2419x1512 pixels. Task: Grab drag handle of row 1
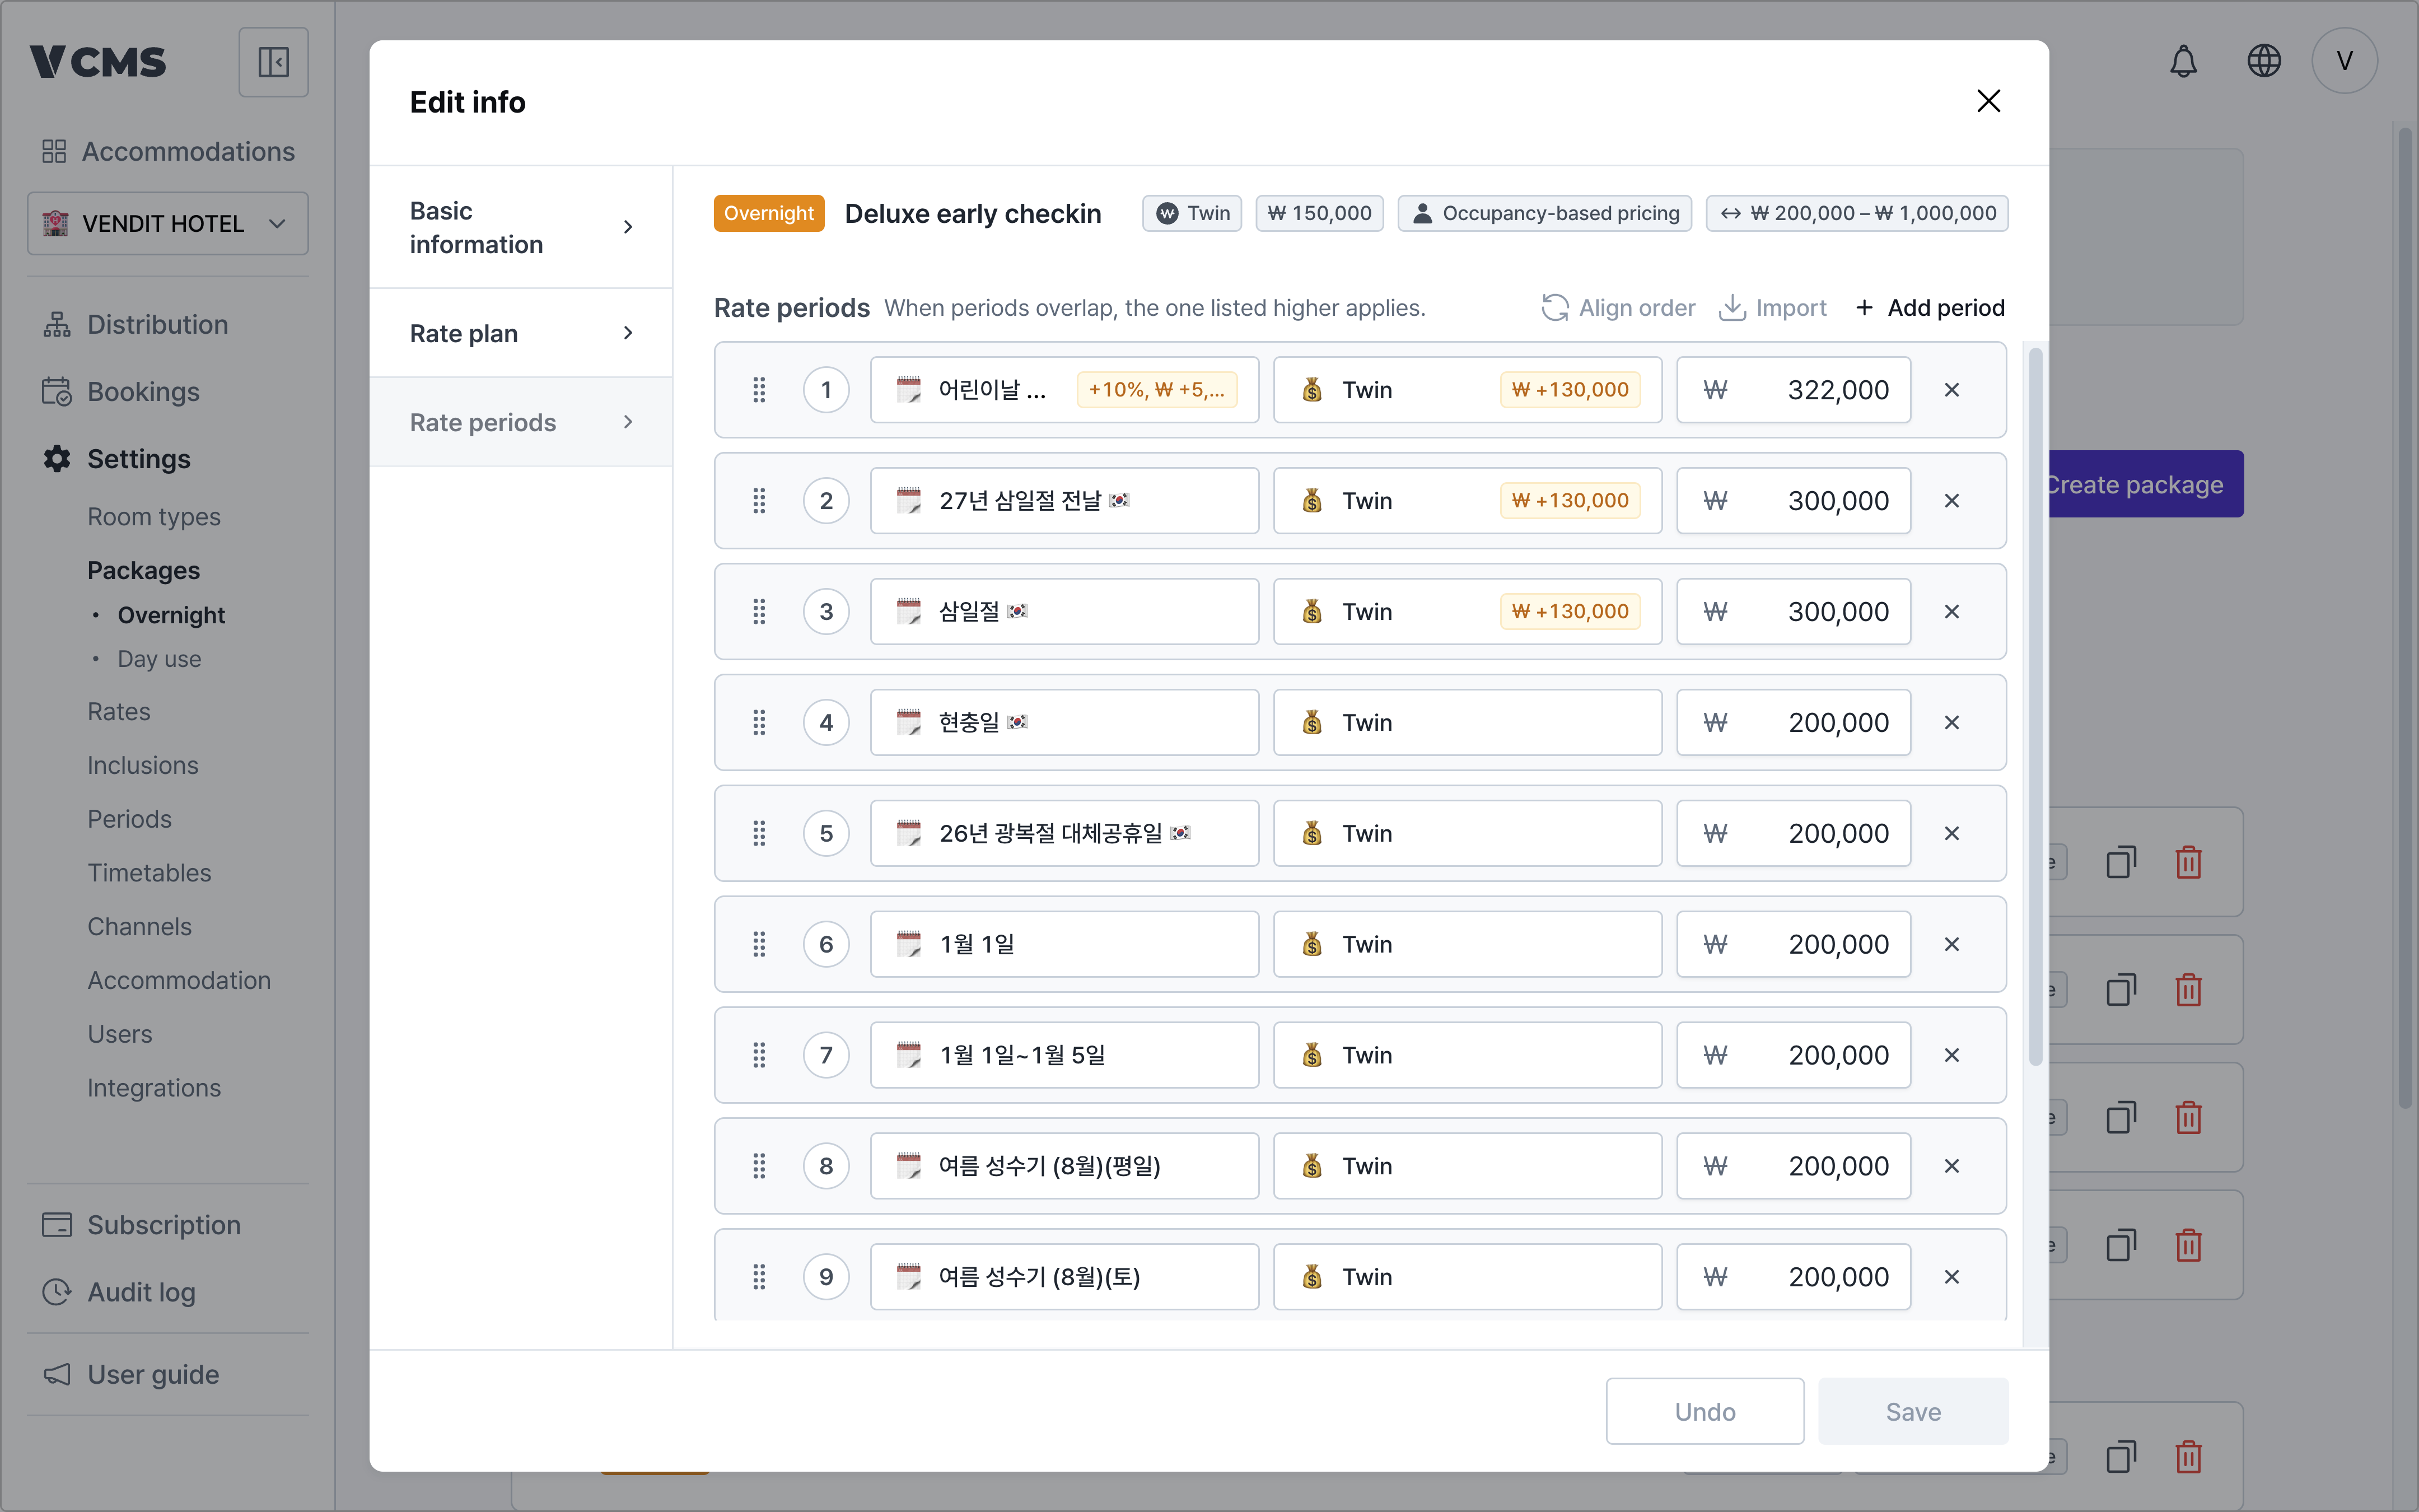(759, 390)
